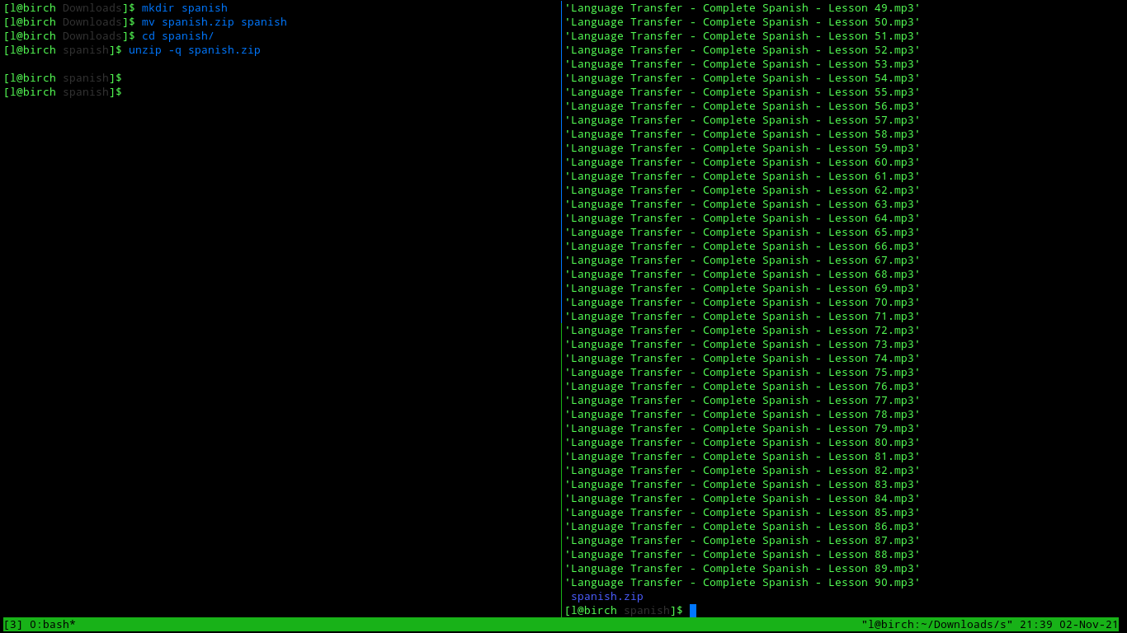The height and width of the screenshot is (633, 1127).
Task: Select the Lesson 68.mp3 filename
Action: pos(743,274)
